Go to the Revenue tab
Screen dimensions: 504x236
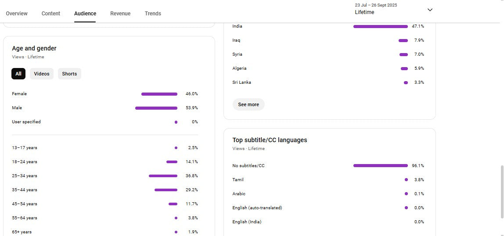120,14
